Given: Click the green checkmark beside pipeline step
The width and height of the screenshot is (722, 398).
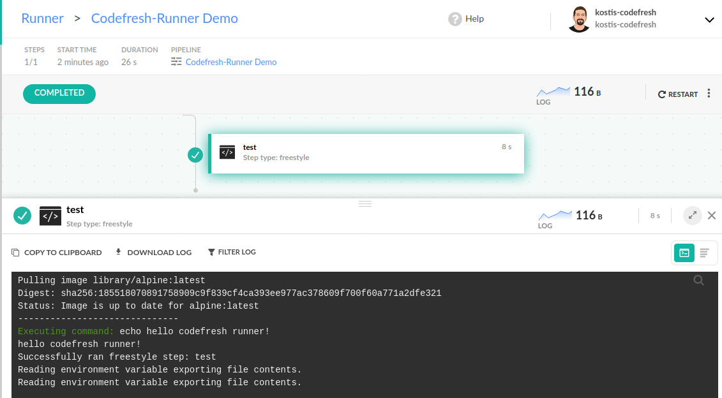Looking at the screenshot, I should point(195,155).
